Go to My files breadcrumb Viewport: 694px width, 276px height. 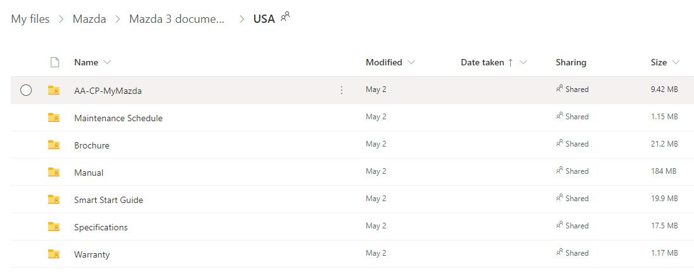pos(30,19)
